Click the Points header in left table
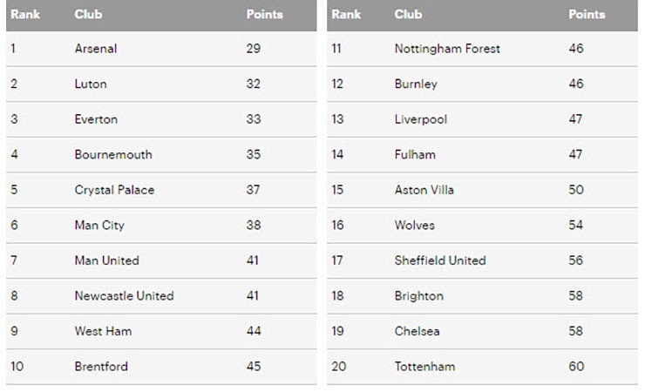The height and width of the screenshot is (392, 645). tap(264, 15)
